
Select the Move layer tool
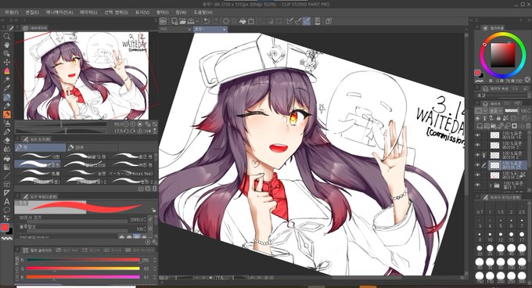pyautogui.click(x=6, y=62)
